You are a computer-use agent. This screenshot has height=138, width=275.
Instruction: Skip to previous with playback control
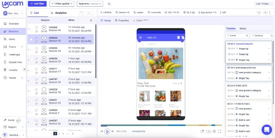click(x=102, y=131)
